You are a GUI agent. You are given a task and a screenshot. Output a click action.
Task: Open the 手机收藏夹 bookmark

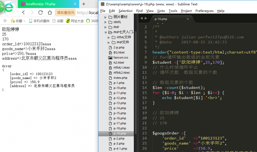pos(40,21)
